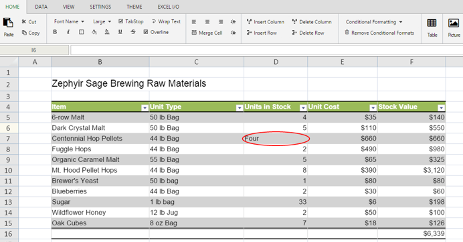Select the cell containing Four
Viewport: 463px width, 242px height.
pos(276,139)
